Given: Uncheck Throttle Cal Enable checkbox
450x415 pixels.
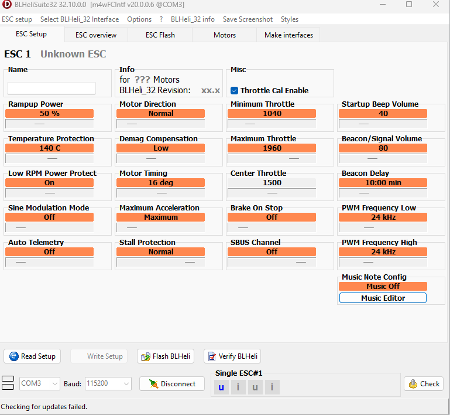Looking at the screenshot, I should coord(235,90).
